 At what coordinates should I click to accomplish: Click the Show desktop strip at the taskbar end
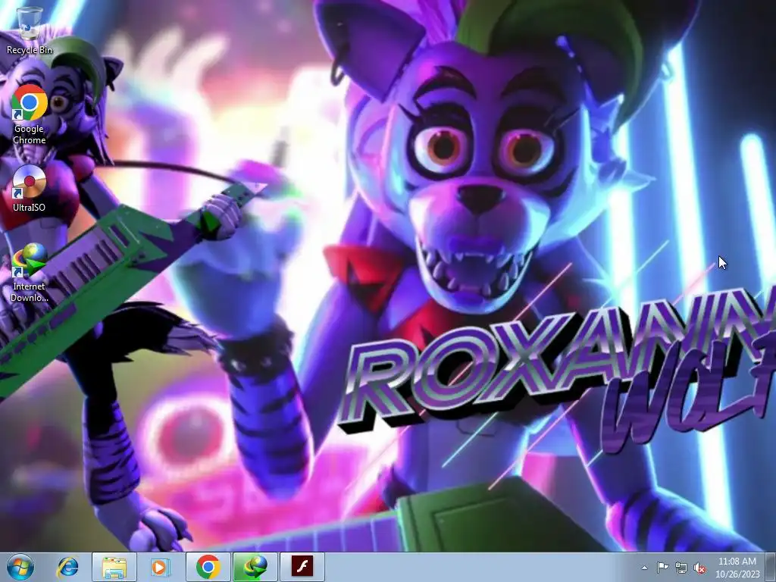770,567
